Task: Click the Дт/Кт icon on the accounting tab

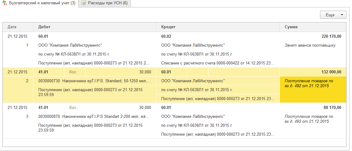Action: [x=5, y=4]
